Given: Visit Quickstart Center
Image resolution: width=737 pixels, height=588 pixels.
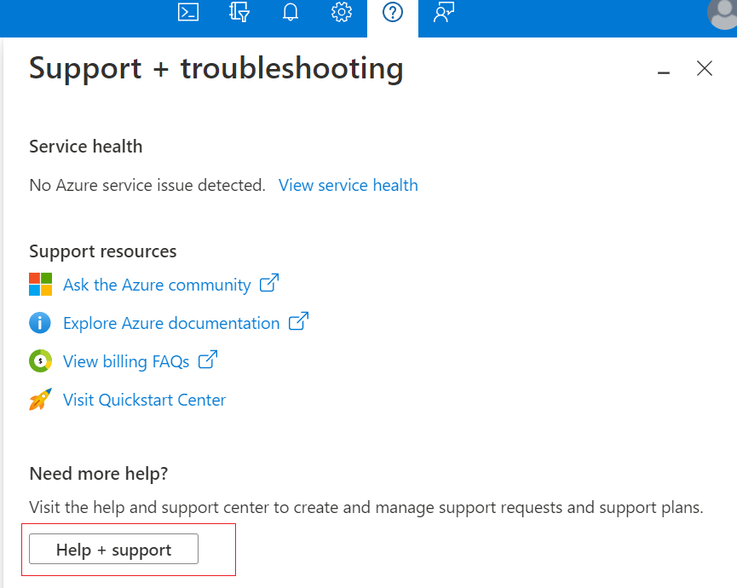Looking at the screenshot, I should click(x=144, y=399).
